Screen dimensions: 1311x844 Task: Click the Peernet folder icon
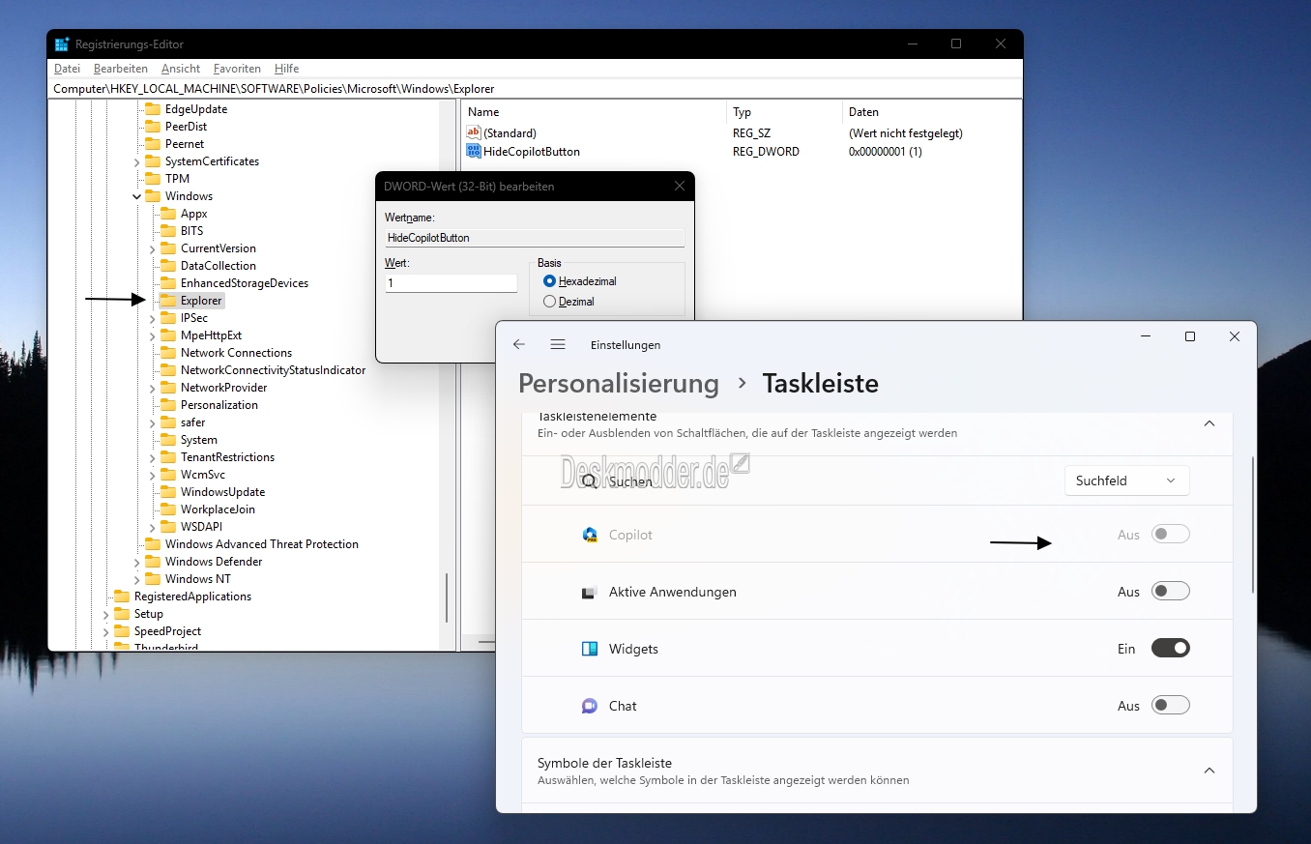click(x=153, y=144)
